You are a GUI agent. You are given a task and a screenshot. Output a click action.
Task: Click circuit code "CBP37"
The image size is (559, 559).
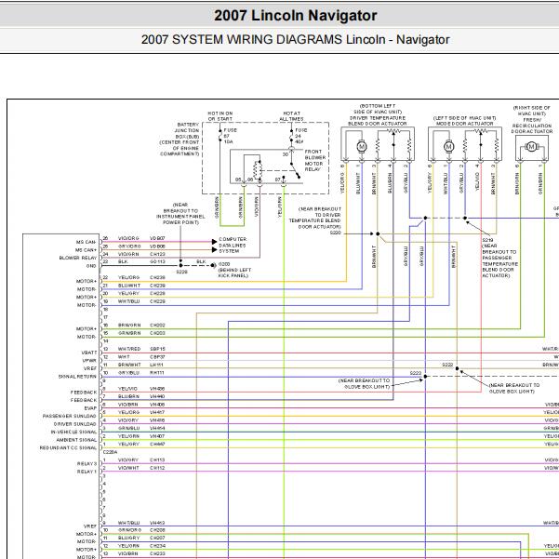click(x=157, y=356)
